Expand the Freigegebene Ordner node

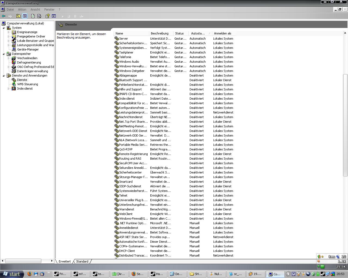tap(8, 36)
